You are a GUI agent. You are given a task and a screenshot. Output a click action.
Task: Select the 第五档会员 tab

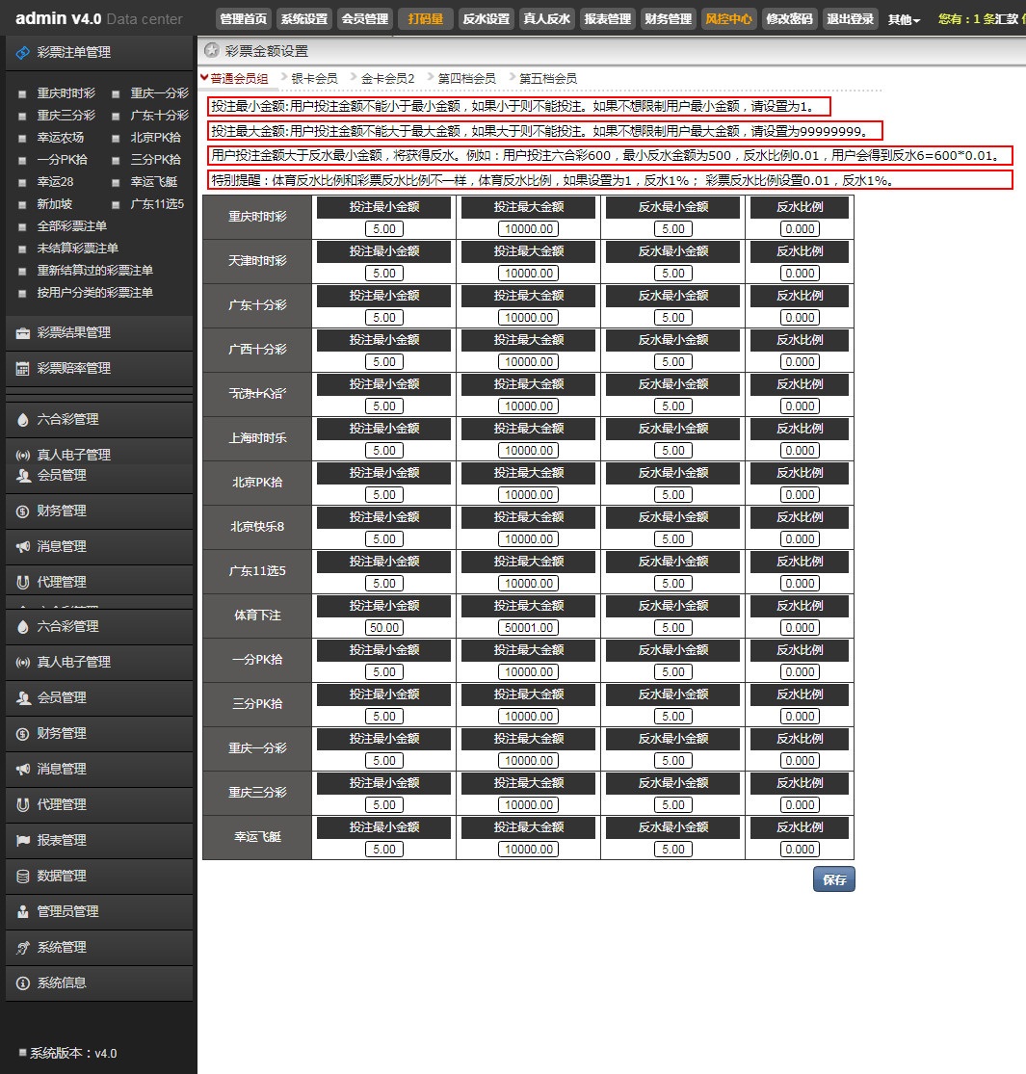pyautogui.click(x=547, y=79)
